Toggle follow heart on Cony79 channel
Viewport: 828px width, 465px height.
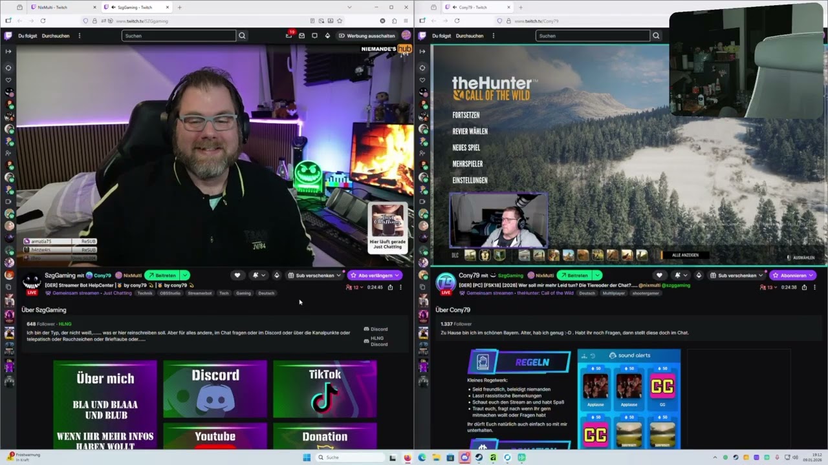(x=659, y=275)
